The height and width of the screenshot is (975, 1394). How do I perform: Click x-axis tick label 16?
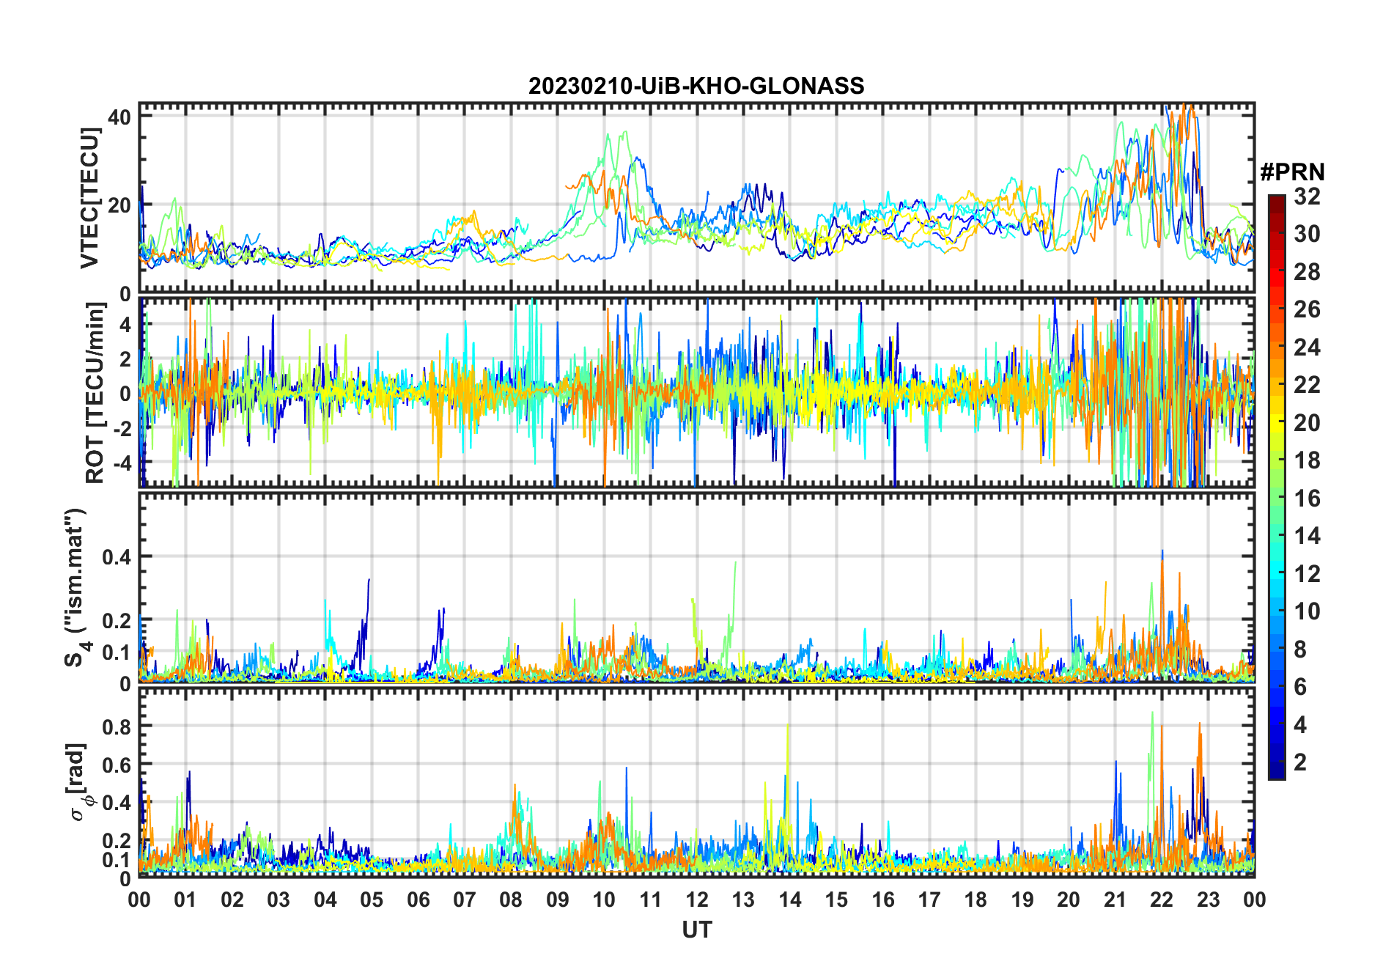tap(883, 900)
